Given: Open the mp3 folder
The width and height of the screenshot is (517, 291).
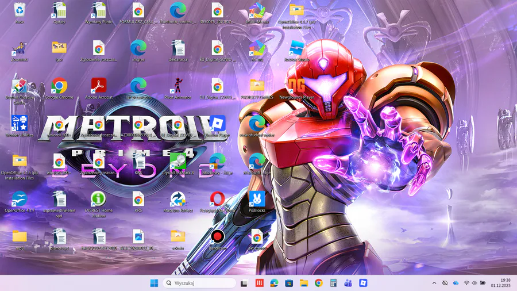Looking at the screenshot, I should click(x=20, y=236).
